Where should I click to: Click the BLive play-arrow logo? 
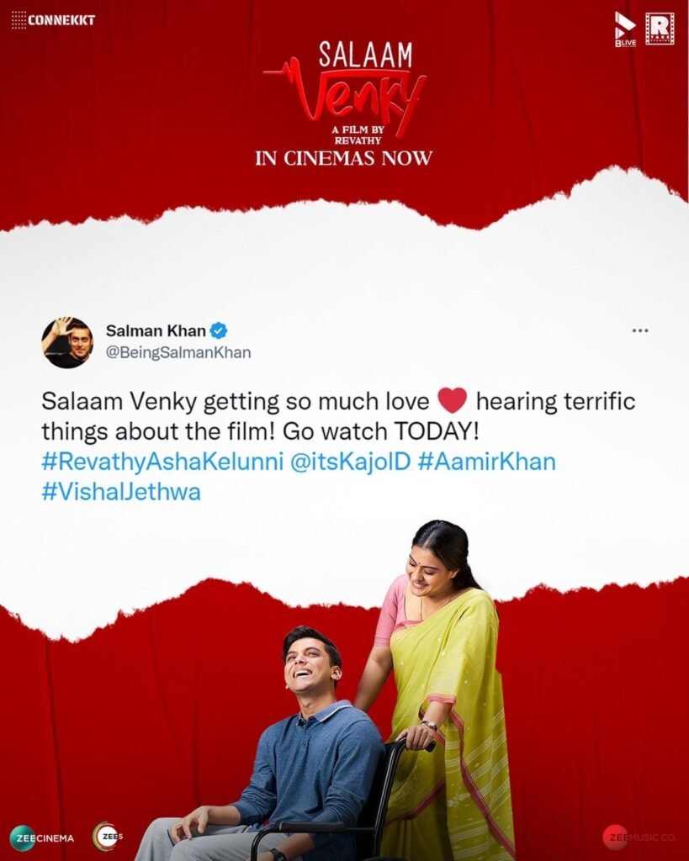coord(625,29)
